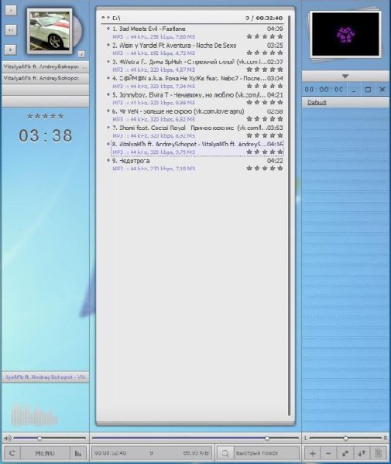
Task: Collapse the c:\ group header in playlist
Action: [106, 18]
